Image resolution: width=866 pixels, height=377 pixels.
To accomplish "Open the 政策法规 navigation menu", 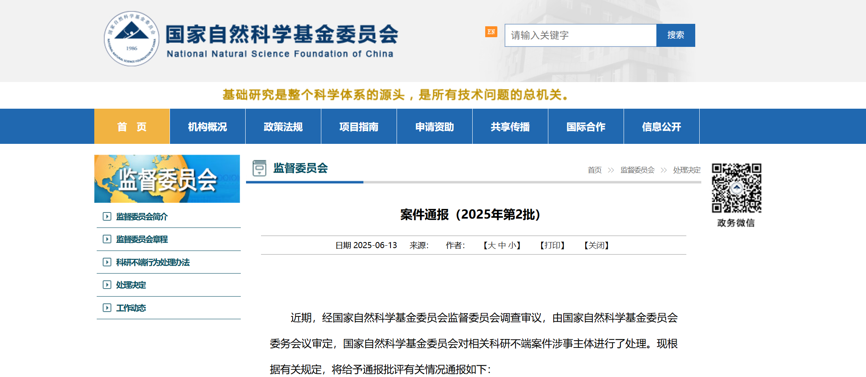I will [283, 126].
